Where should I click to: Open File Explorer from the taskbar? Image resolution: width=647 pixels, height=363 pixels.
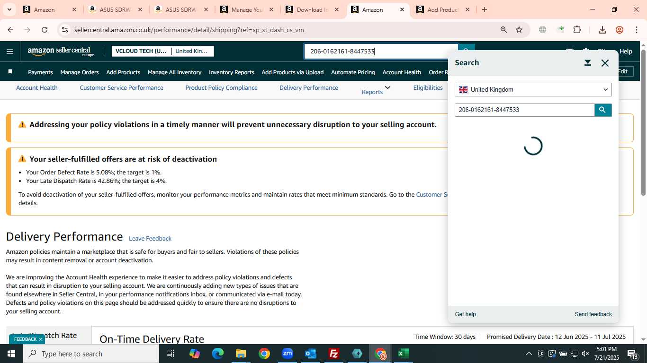coord(241,354)
